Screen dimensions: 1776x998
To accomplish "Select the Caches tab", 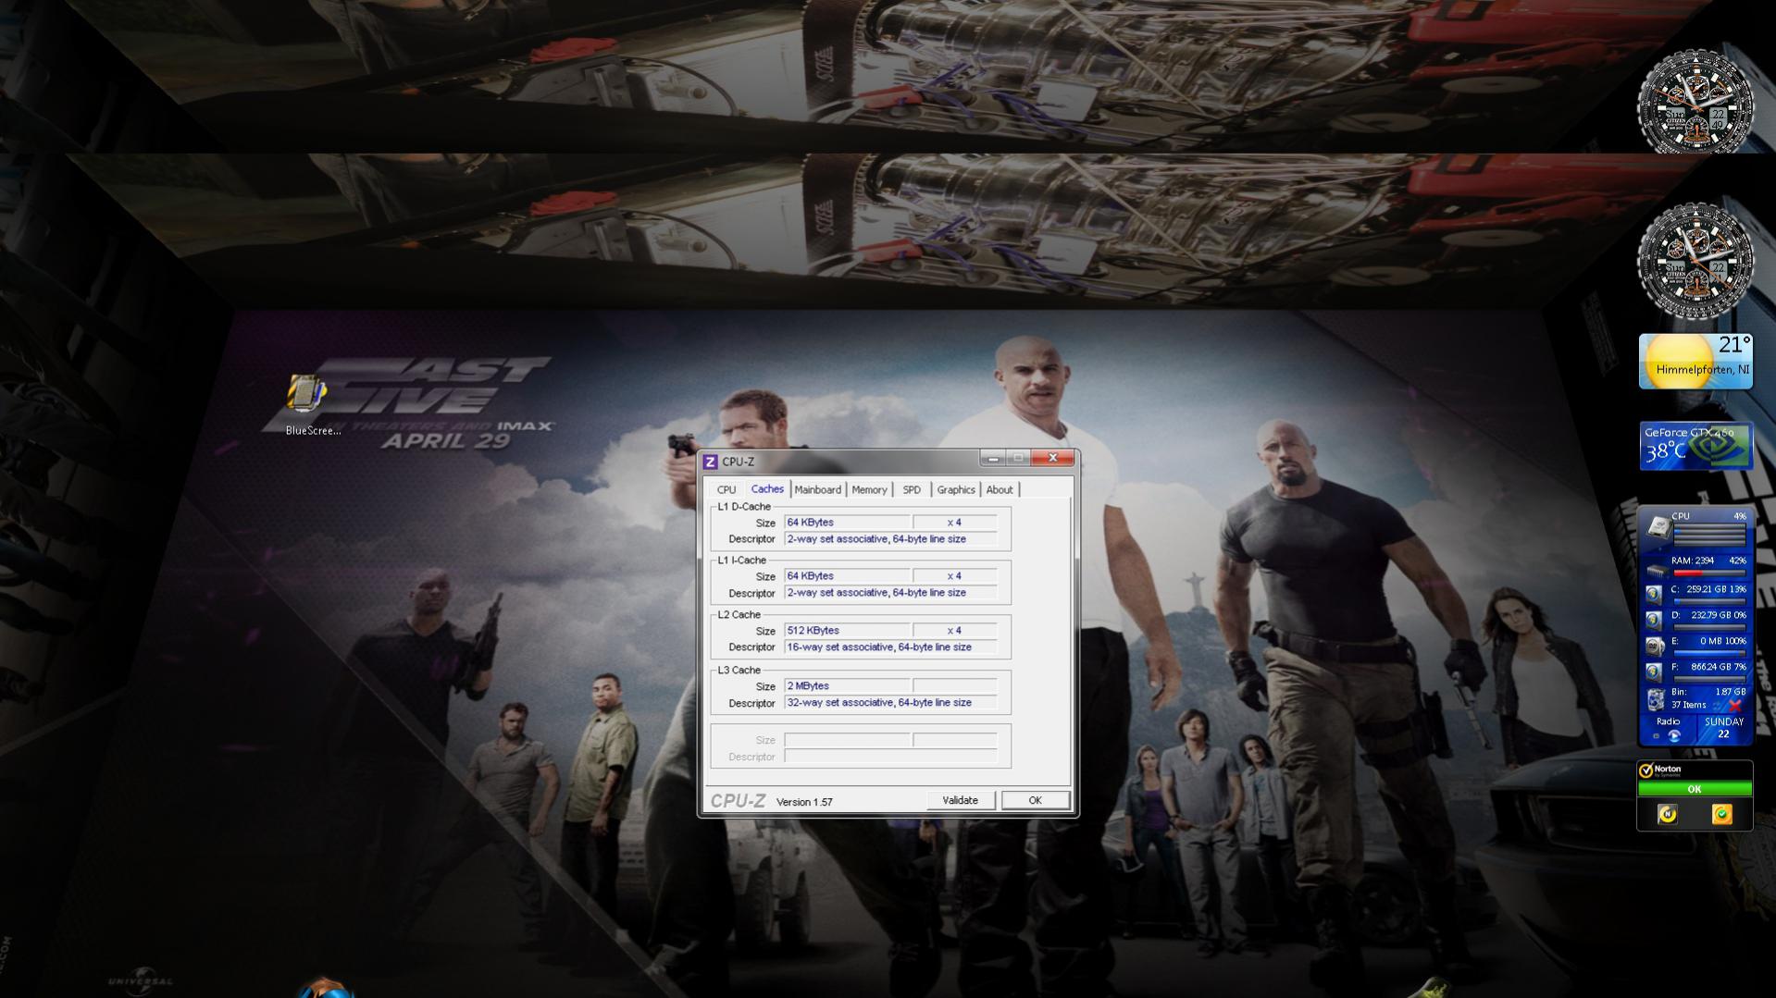I will tap(767, 489).
